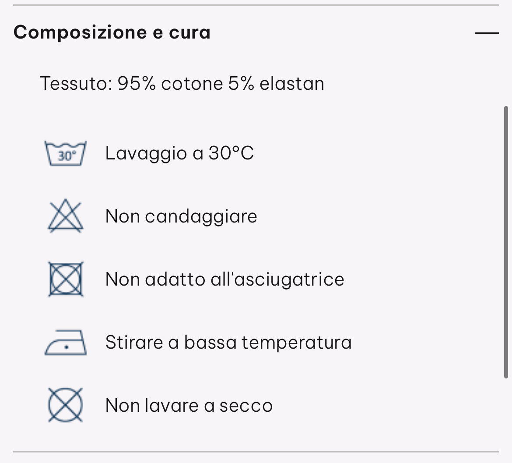The height and width of the screenshot is (463, 512).
Task: Click the 30° wash tub icon
Action: [66, 153]
